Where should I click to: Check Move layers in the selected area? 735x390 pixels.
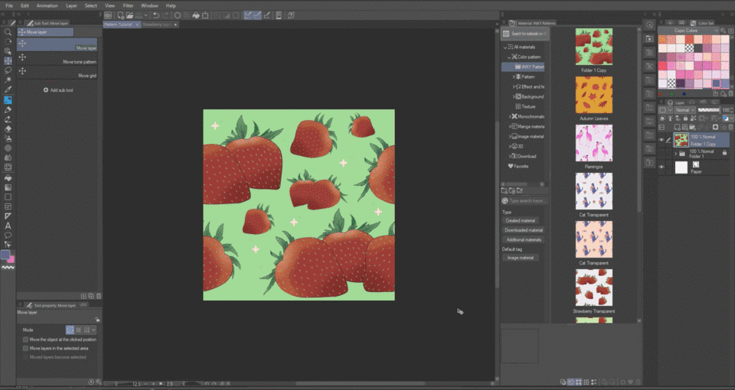pos(25,348)
